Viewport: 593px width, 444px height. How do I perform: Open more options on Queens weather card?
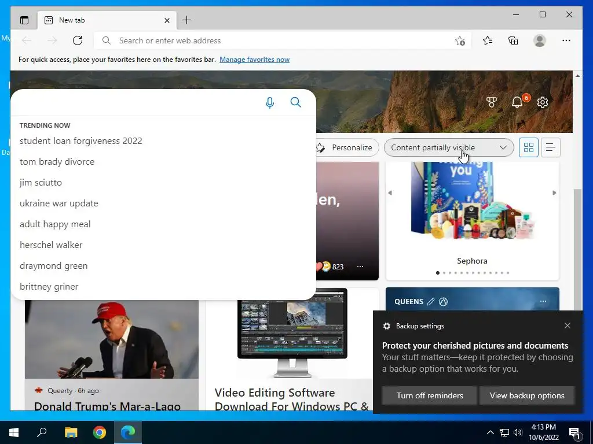point(543,301)
